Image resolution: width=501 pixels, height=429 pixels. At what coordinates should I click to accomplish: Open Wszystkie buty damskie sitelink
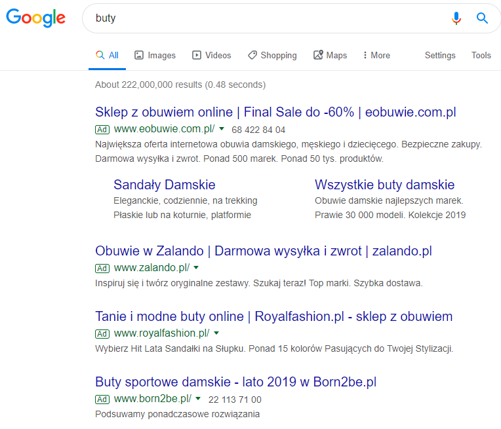click(384, 185)
